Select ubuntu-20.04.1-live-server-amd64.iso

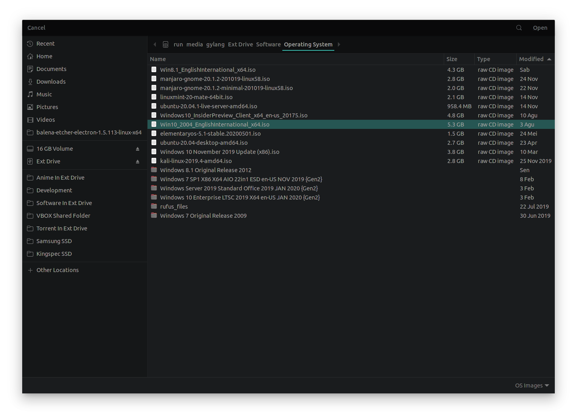(x=351, y=106)
